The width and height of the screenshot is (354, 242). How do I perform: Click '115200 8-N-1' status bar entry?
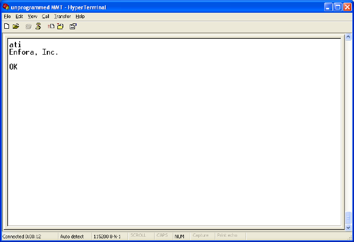(x=107, y=236)
